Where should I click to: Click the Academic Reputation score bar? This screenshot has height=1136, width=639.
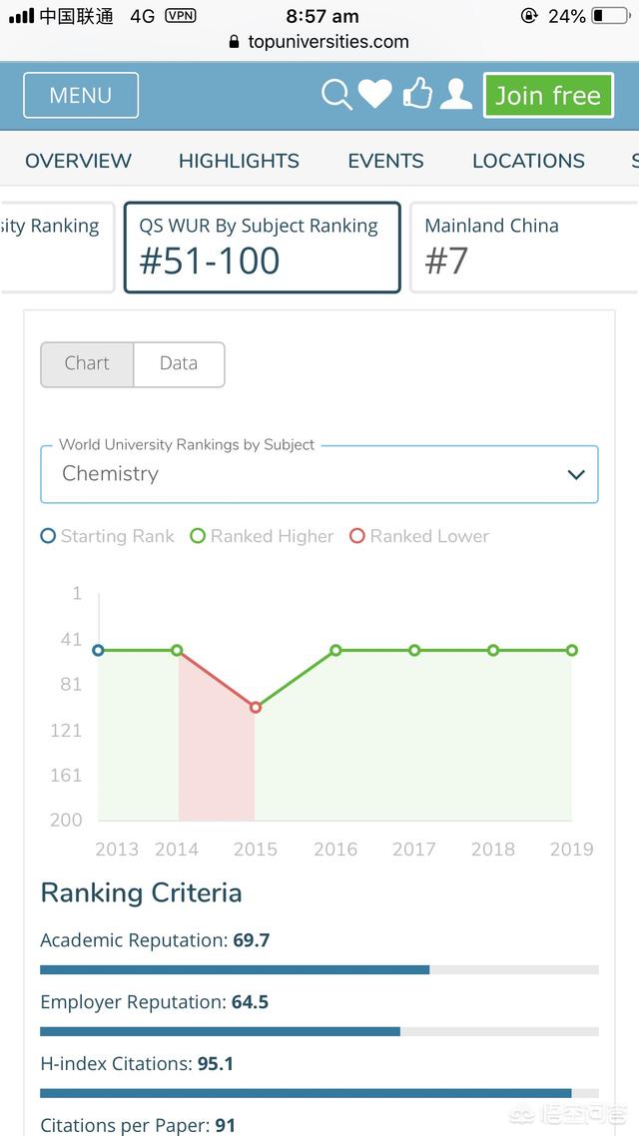click(319, 969)
